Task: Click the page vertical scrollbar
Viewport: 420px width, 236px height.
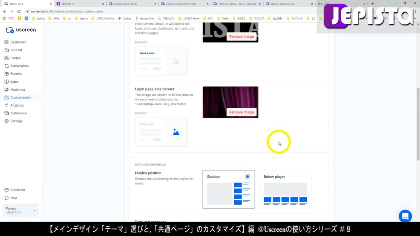Action: 418,124
